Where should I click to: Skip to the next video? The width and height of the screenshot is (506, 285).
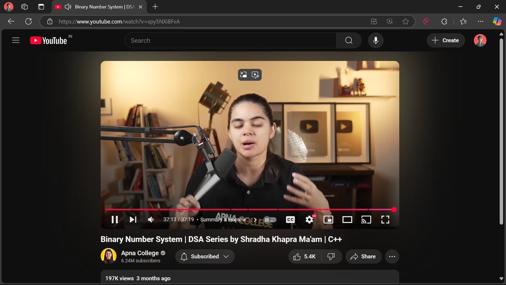(133, 220)
